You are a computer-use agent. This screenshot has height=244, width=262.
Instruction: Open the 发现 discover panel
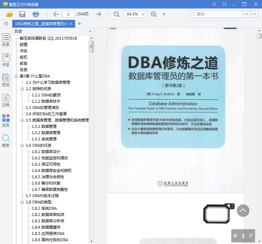tap(6, 120)
